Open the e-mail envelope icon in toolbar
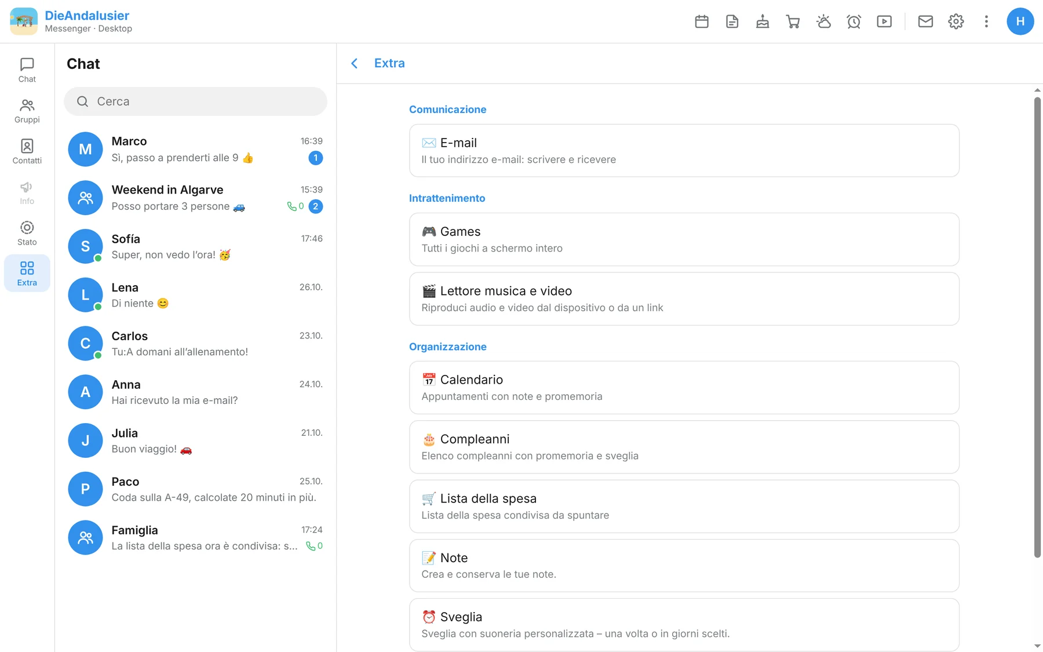The image size is (1043, 652). [925, 21]
